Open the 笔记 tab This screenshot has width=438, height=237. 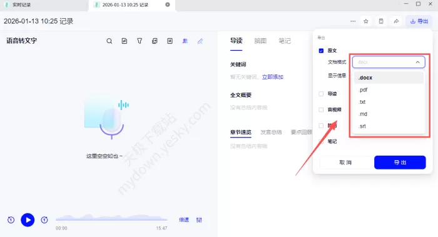click(x=284, y=41)
